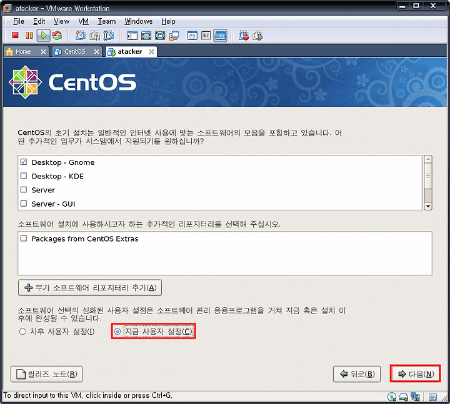Reset the virtual machine using the reset icon

click(57, 36)
